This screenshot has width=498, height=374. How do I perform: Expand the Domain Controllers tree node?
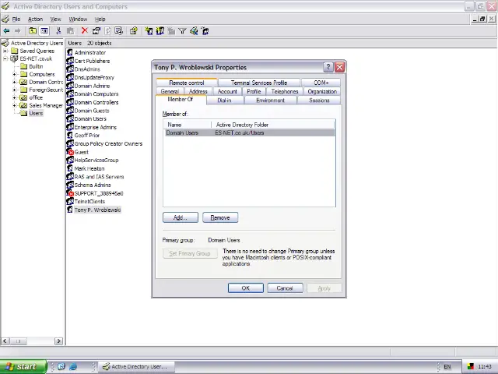[x=14, y=82]
